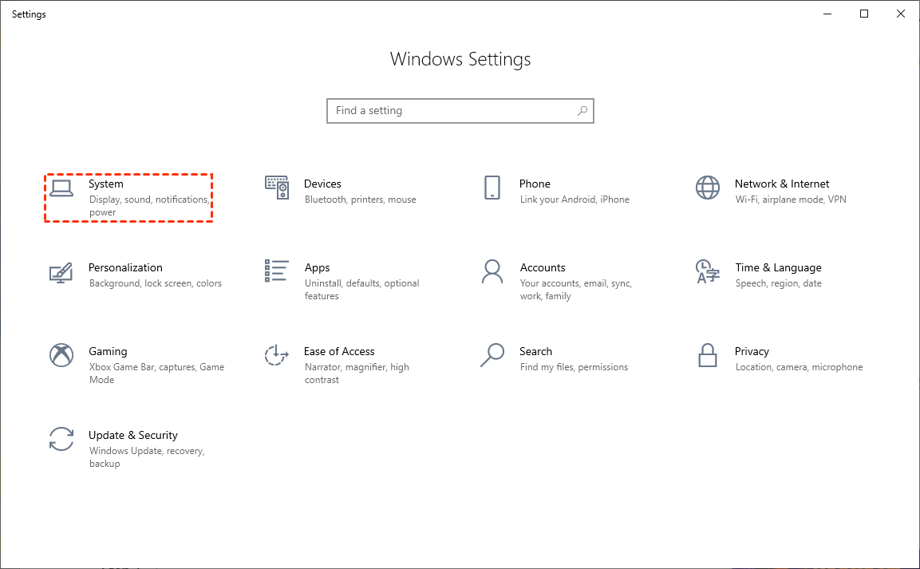This screenshot has height=569, width=920.
Task: Select the Ease of Access icon
Action: (276, 355)
